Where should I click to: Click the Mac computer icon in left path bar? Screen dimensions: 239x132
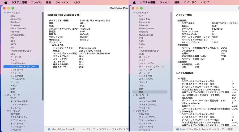[49, 129]
